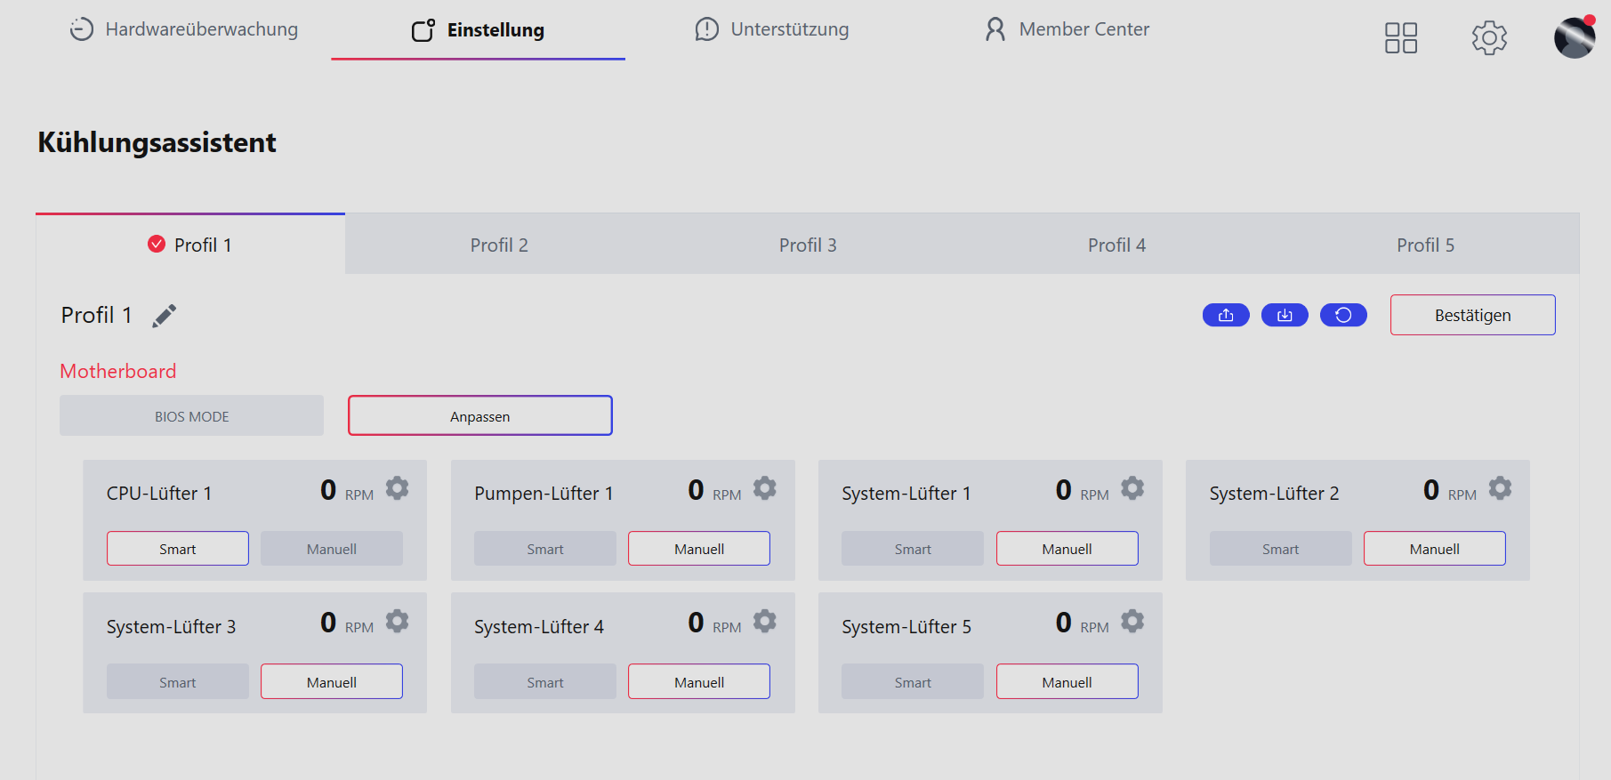Open the Hardwareüberwachung page
1611x780 pixels.
click(184, 29)
